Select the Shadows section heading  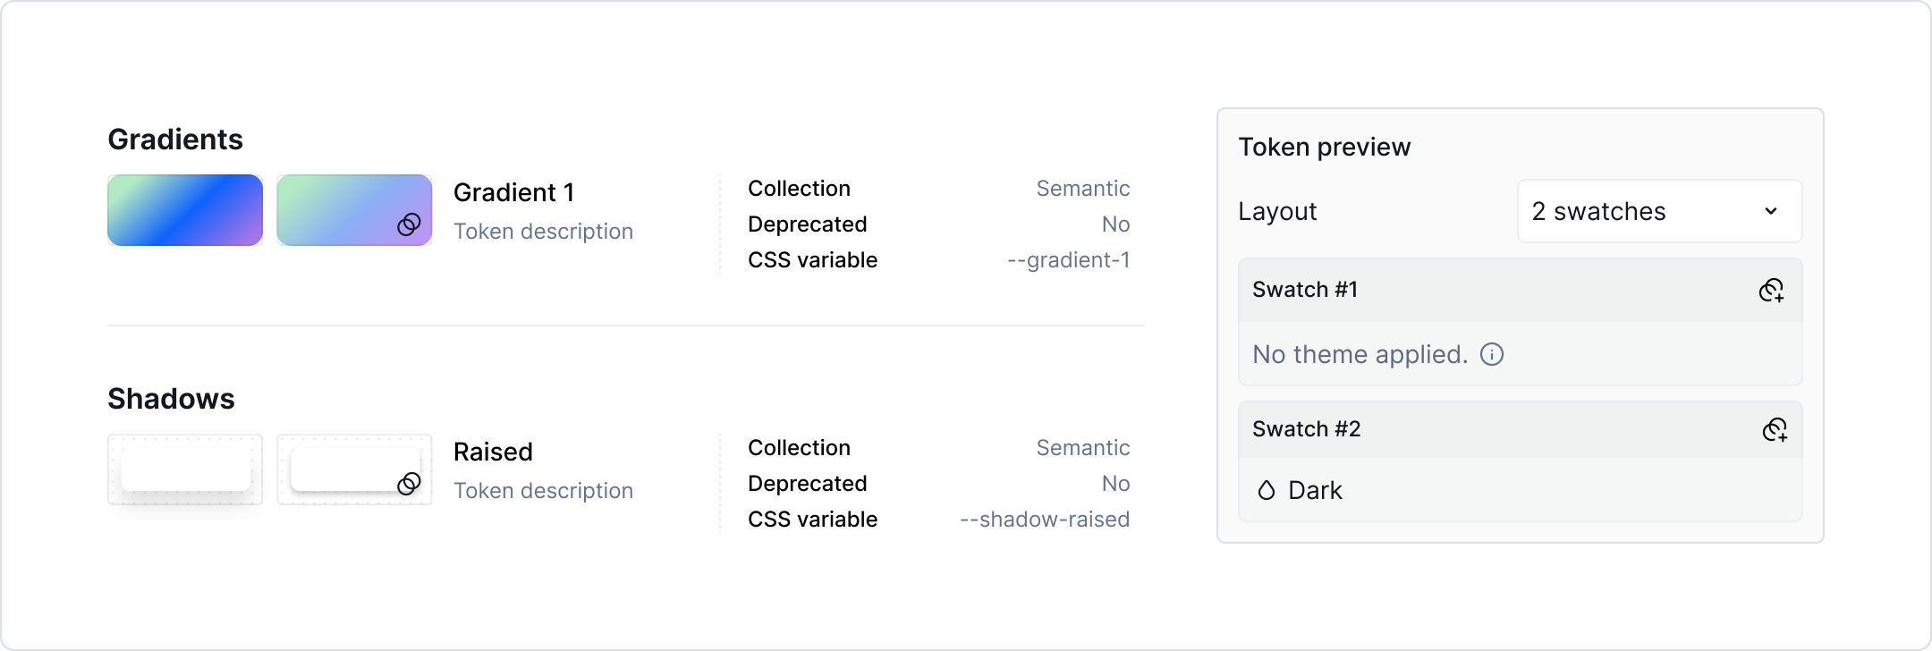coord(171,399)
